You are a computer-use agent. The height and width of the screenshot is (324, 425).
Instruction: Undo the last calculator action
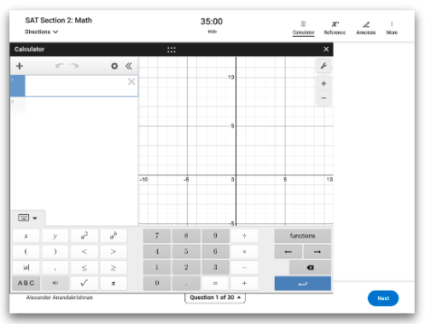(60, 66)
